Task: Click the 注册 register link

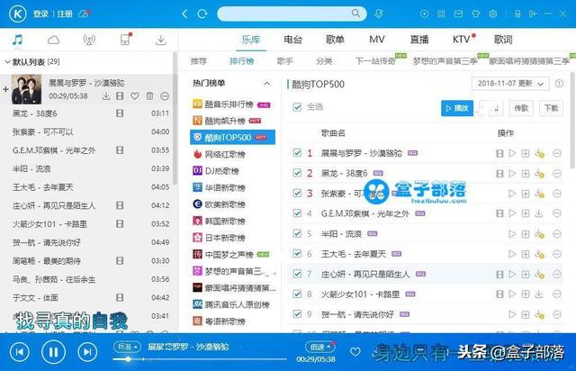Action: click(65, 14)
